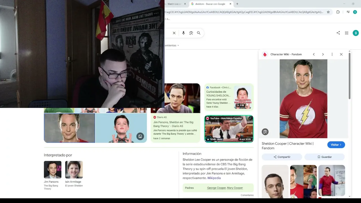This screenshot has width=361, height=203.
Task: Click the 'Character Wiki - Fandom' source label
Action: (286, 54)
